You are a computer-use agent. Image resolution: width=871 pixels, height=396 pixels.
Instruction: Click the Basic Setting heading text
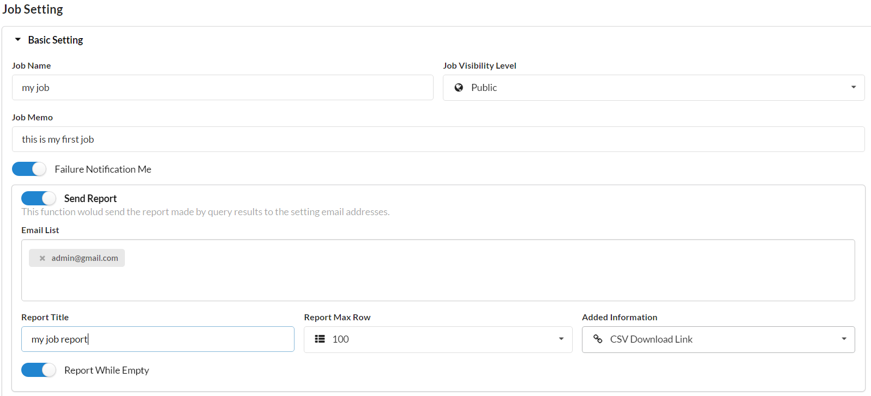tap(56, 40)
